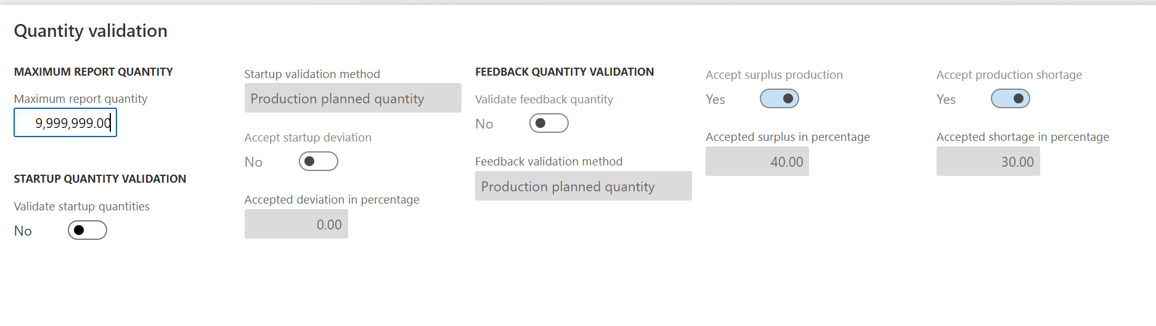Click the Accept production shortage label
This screenshot has height=326, width=1156.
tap(1009, 75)
